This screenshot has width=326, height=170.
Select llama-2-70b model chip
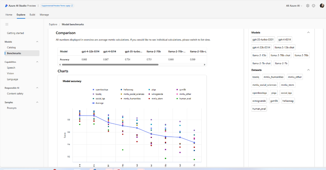click(302, 55)
